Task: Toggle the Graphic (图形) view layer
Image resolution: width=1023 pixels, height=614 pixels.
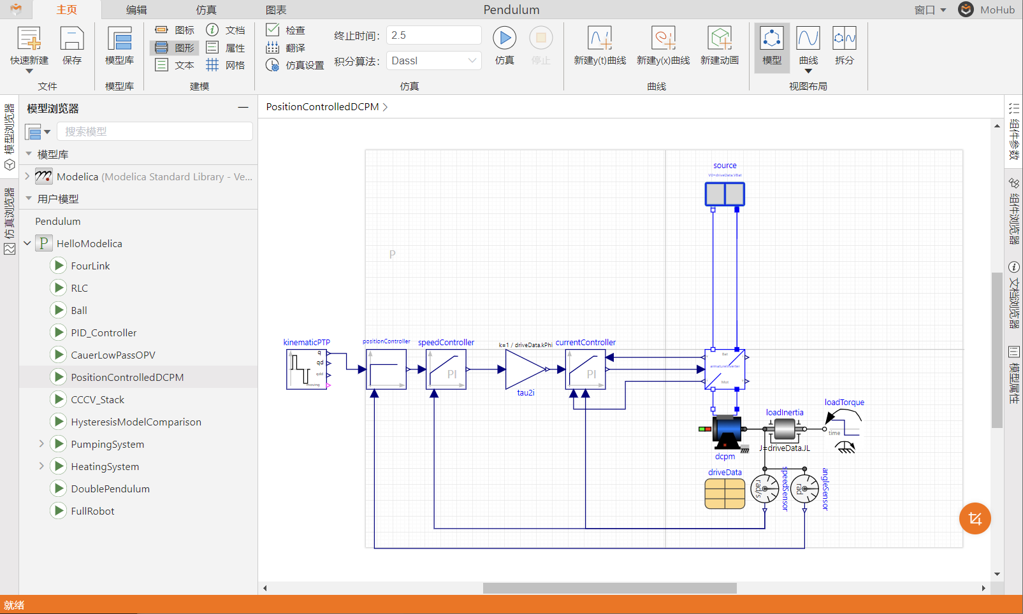Action: coord(175,48)
